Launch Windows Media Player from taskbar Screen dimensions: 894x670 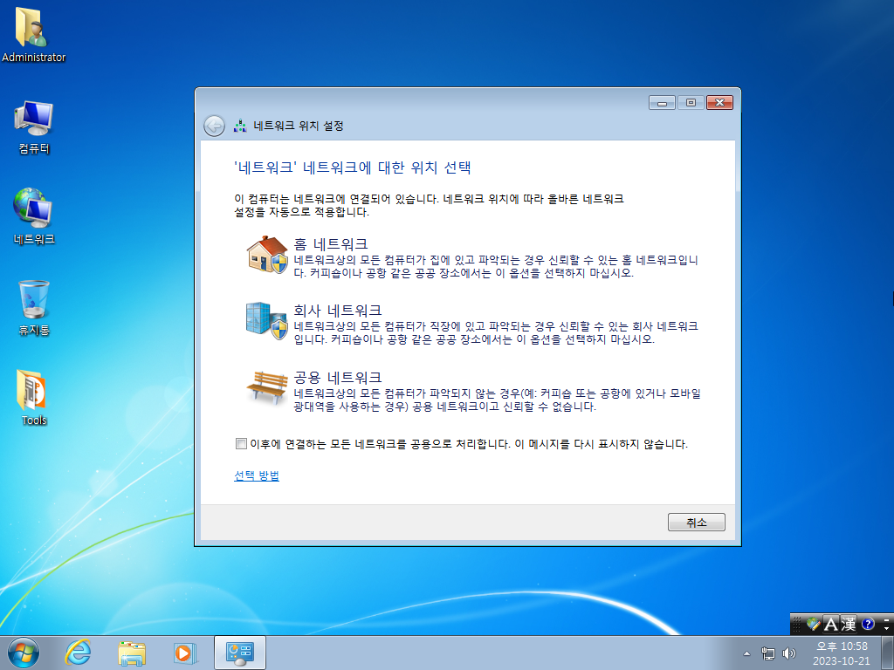[x=185, y=653]
